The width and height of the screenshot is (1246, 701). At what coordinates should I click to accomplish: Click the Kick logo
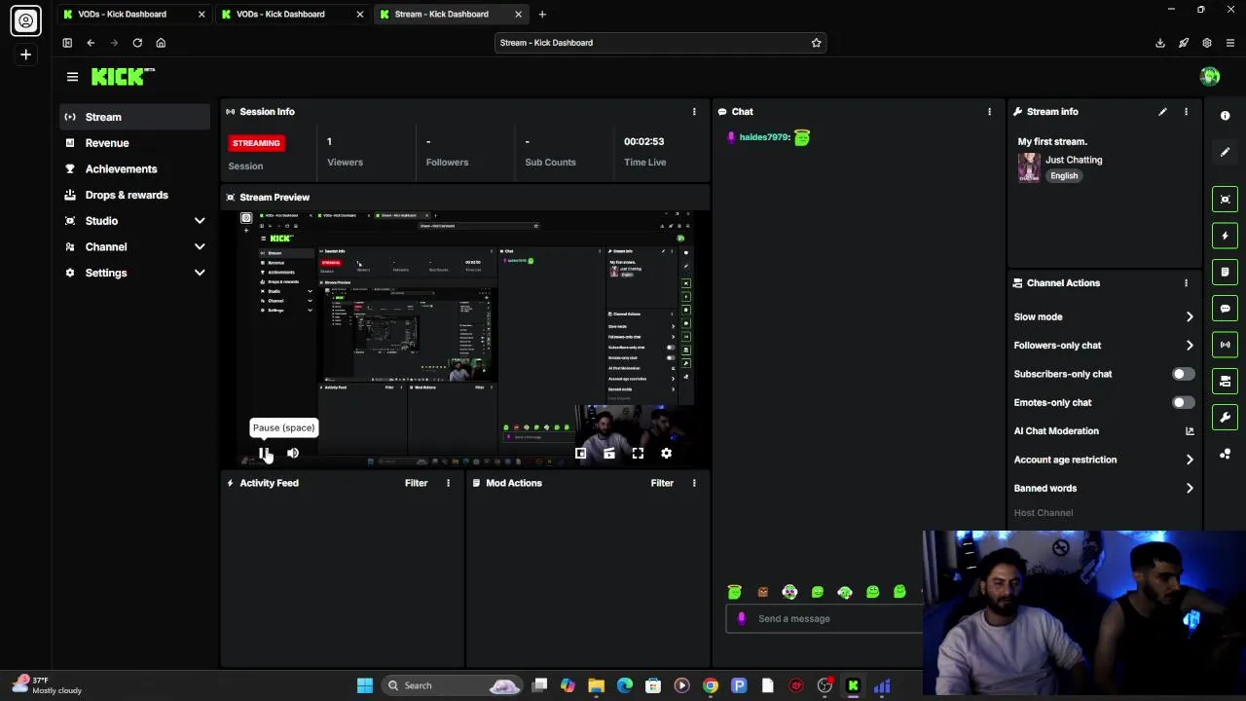[x=123, y=76]
